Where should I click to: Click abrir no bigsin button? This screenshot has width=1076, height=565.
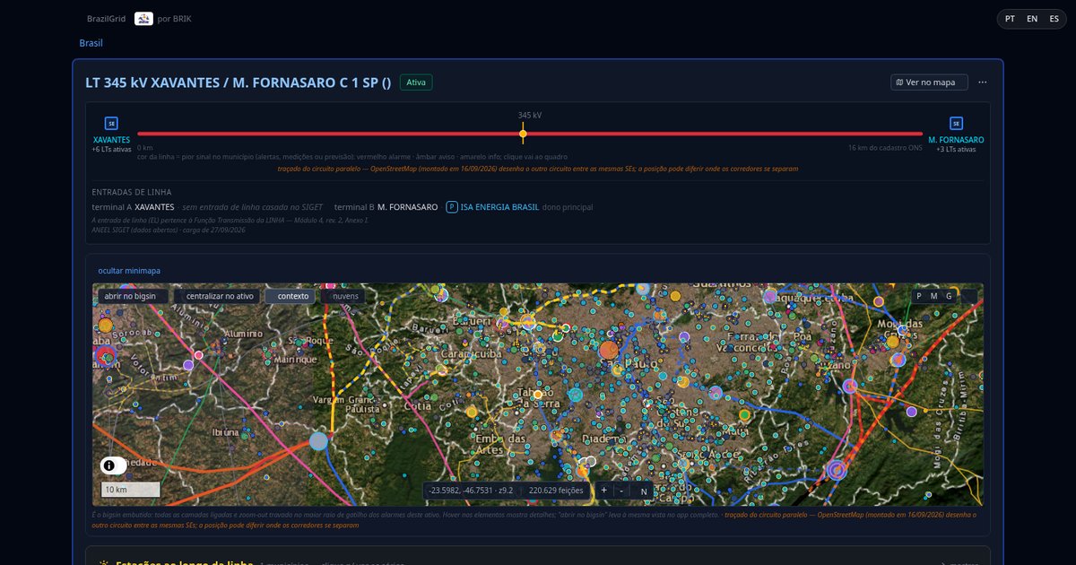(133, 296)
